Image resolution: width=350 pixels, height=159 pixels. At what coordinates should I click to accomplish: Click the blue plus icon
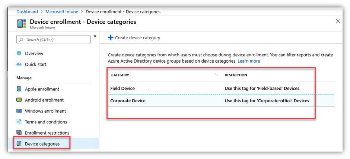(x=110, y=37)
